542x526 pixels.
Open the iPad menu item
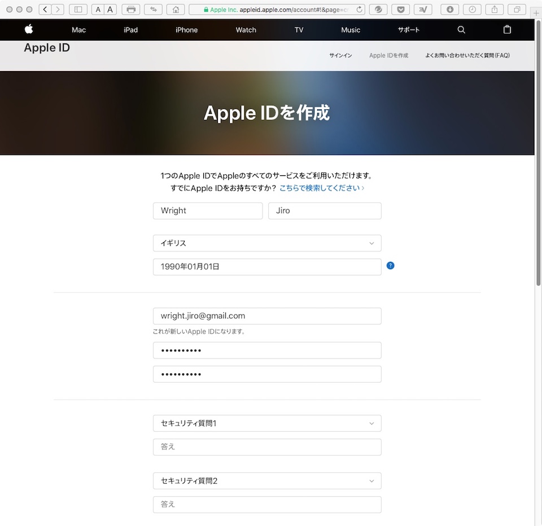130,30
